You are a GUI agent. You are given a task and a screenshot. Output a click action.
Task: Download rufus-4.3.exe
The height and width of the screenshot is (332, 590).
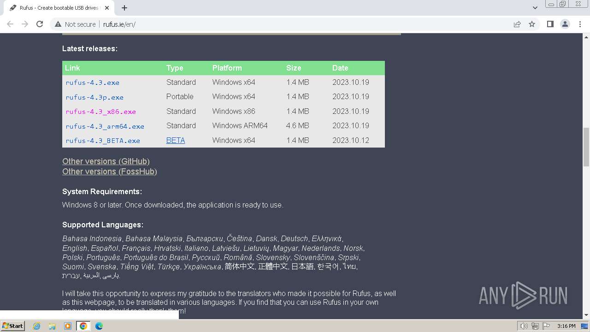(92, 83)
